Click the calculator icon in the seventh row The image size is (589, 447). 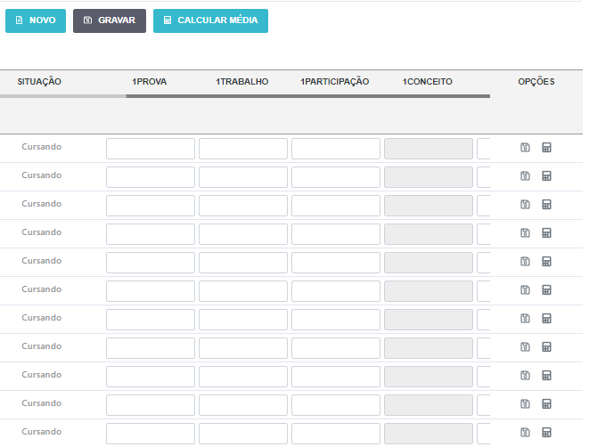546,319
